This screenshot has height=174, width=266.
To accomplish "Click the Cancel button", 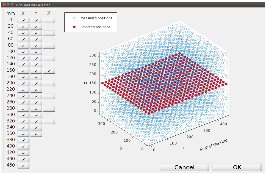I will click(x=184, y=167).
